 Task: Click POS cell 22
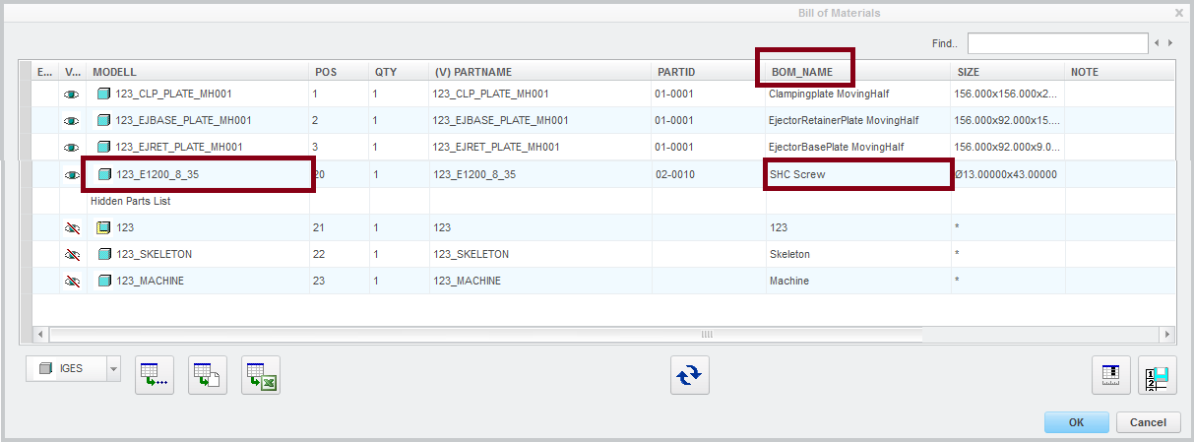pyautogui.click(x=340, y=254)
